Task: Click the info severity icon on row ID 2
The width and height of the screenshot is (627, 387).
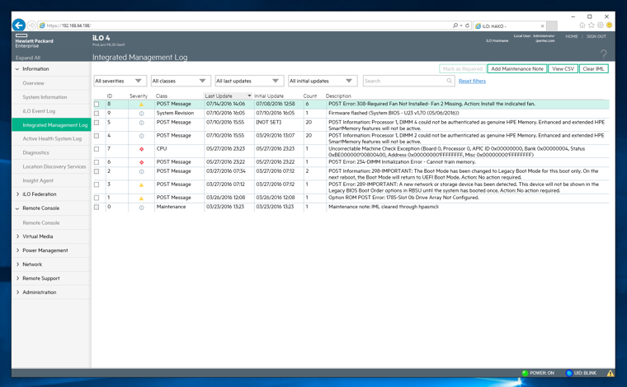Action: [141, 171]
